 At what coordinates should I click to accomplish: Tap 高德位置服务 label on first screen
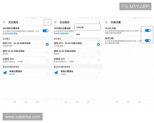[x=16, y=71]
